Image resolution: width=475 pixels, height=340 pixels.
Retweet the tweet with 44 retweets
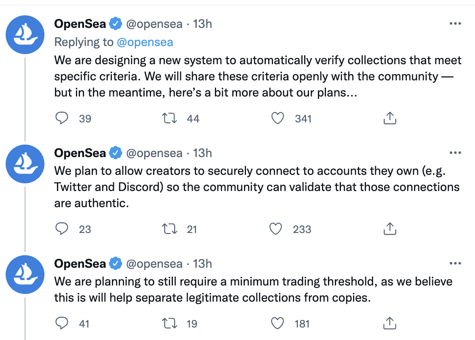[x=169, y=118]
